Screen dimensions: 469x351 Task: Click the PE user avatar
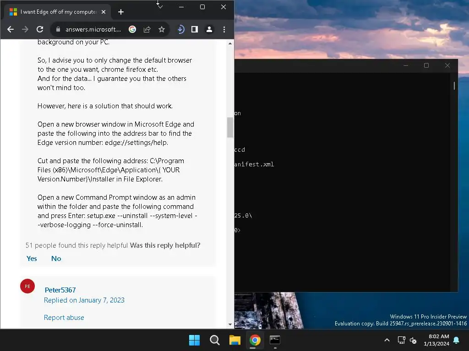tap(27, 286)
